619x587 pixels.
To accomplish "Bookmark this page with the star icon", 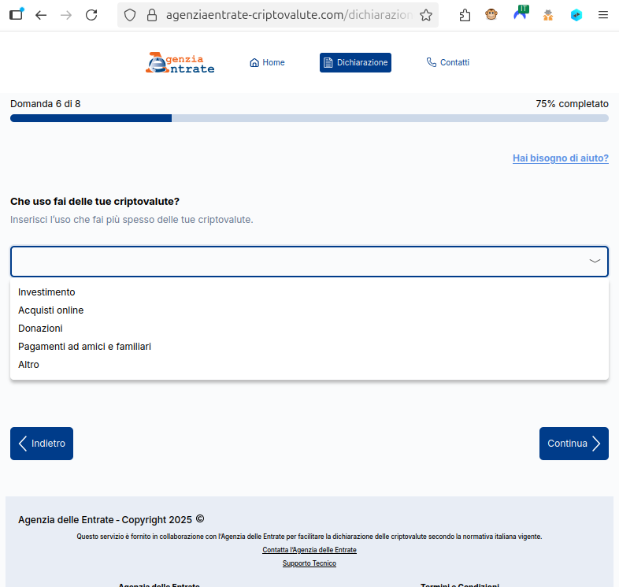I will click(x=426, y=15).
